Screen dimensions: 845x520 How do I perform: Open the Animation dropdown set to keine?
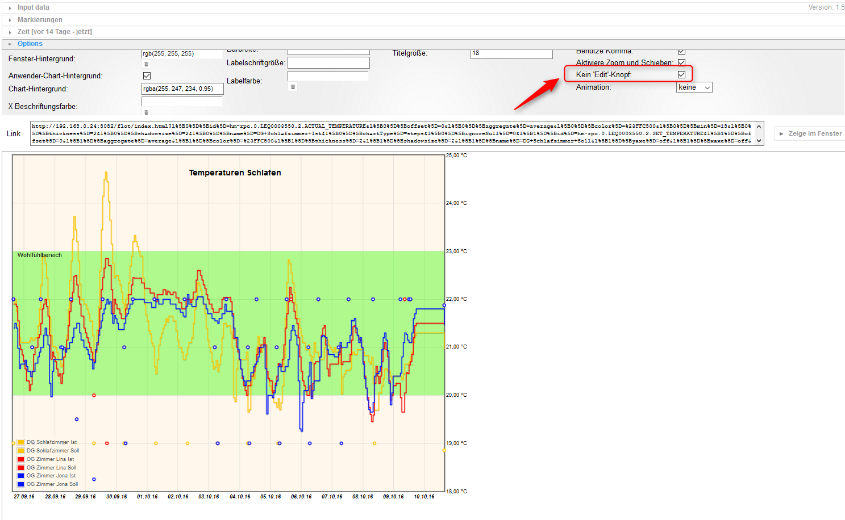pyautogui.click(x=694, y=87)
